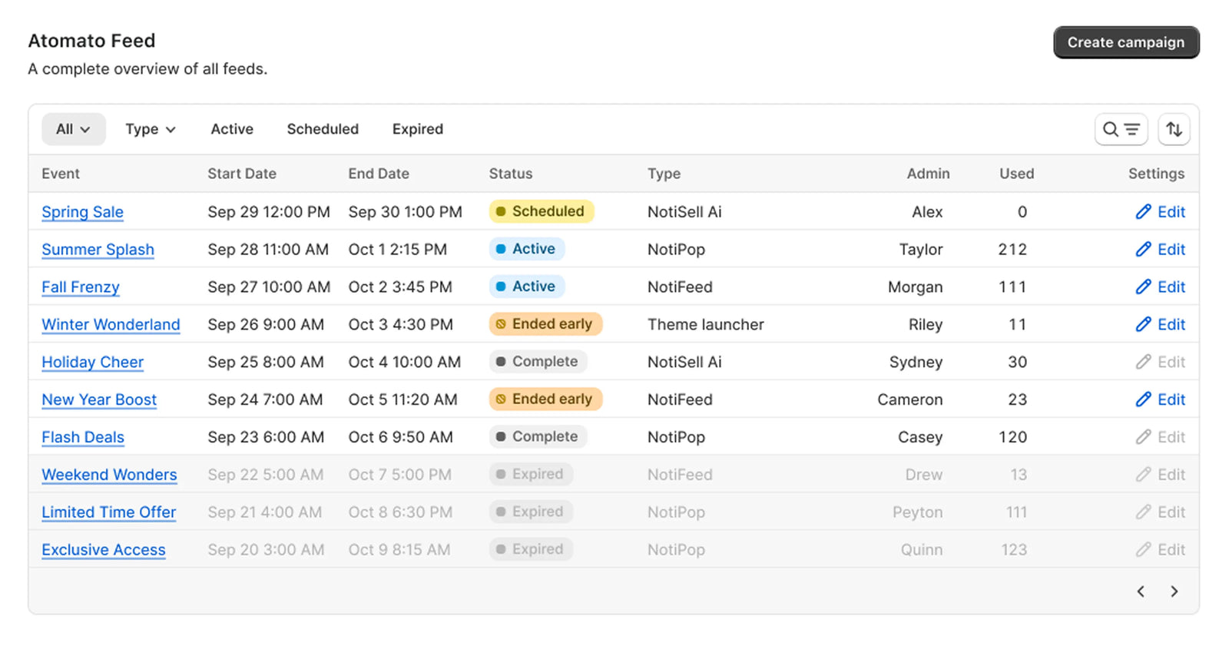Click Expired badge for Limited Time Offer
This screenshot has width=1229, height=646.
pyautogui.click(x=531, y=512)
